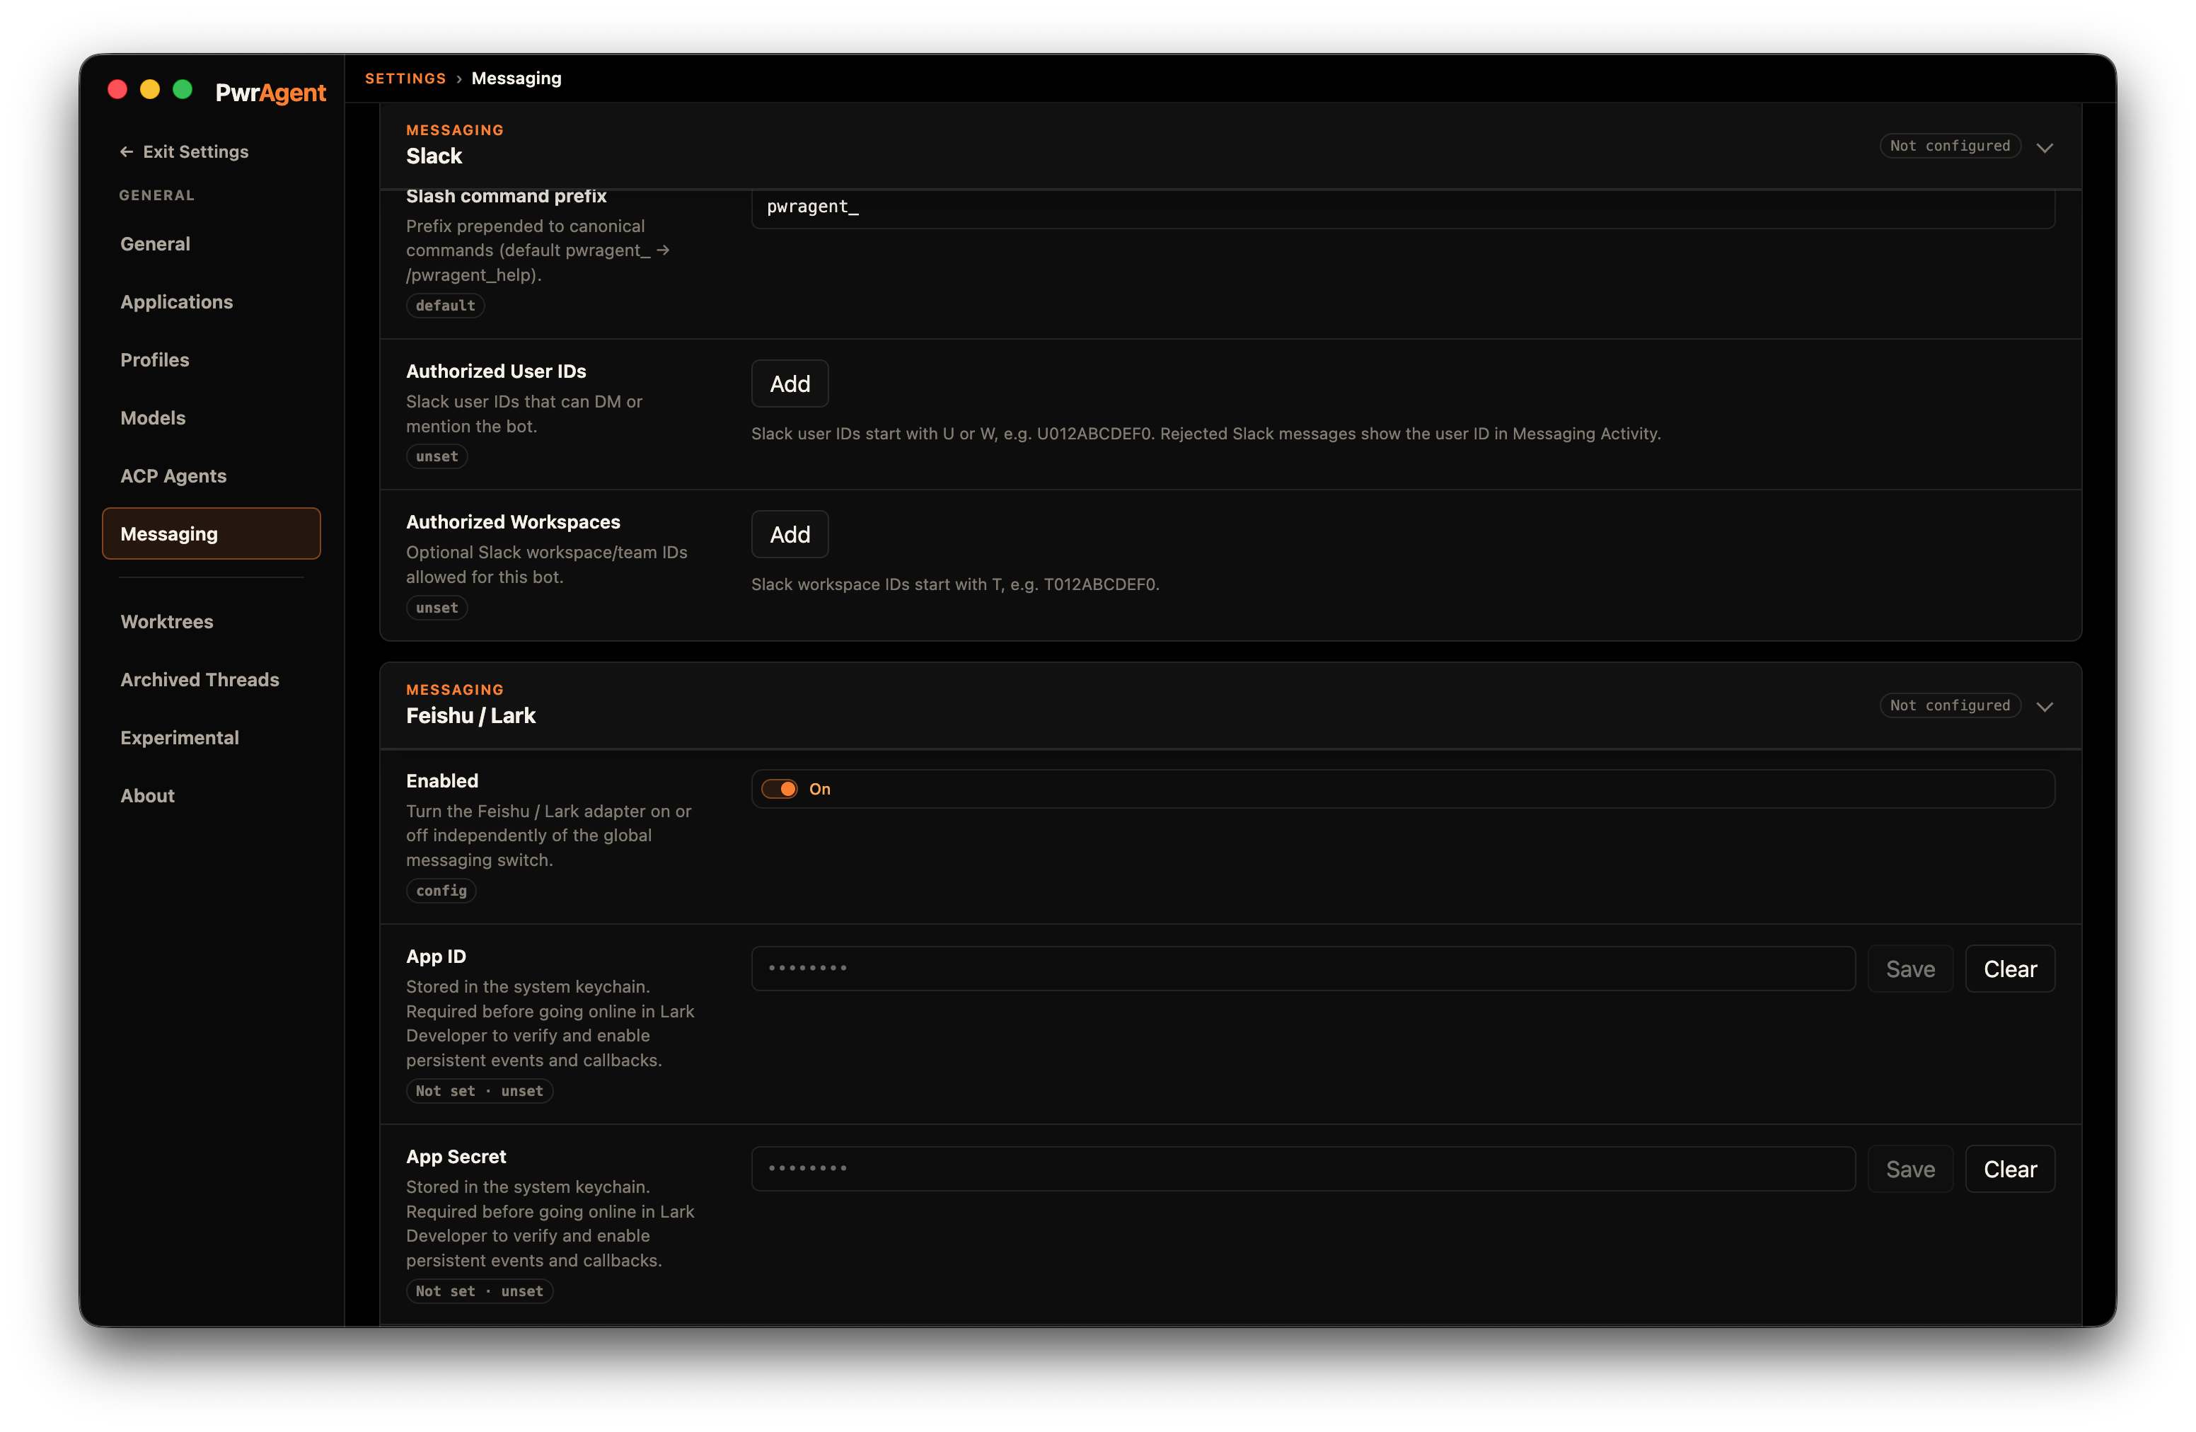The width and height of the screenshot is (2196, 1432).
Task: Open ACP Agents settings page
Action: tap(212, 476)
